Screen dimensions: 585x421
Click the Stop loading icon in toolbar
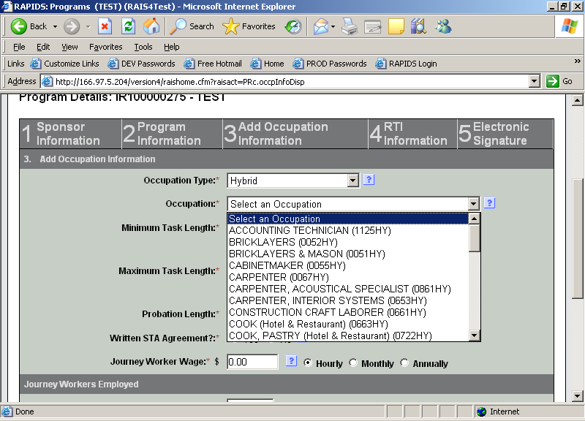(105, 26)
